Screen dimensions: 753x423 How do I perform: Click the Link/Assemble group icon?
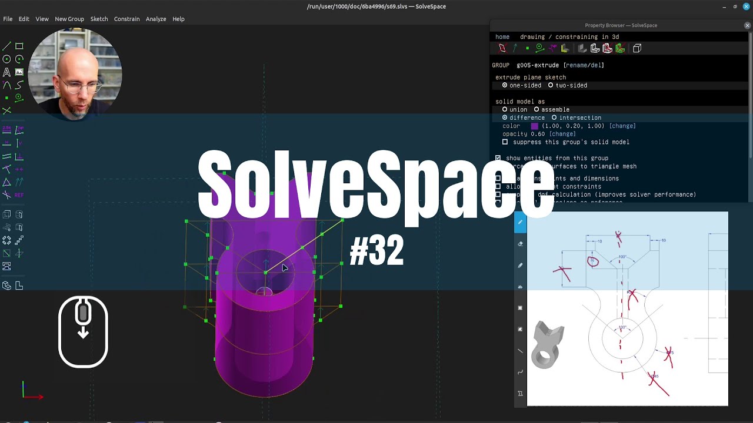[x=6, y=266]
